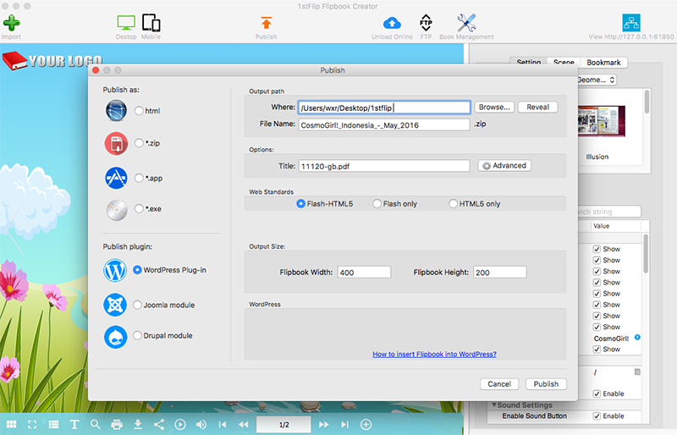677x435 pixels.
Task: Open the Geome... template dropdown
Action: coord(597,80)
